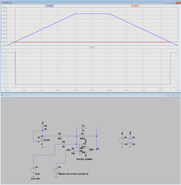Click the ground symbol below V4

pyautogui.click(x=122, y=148)
